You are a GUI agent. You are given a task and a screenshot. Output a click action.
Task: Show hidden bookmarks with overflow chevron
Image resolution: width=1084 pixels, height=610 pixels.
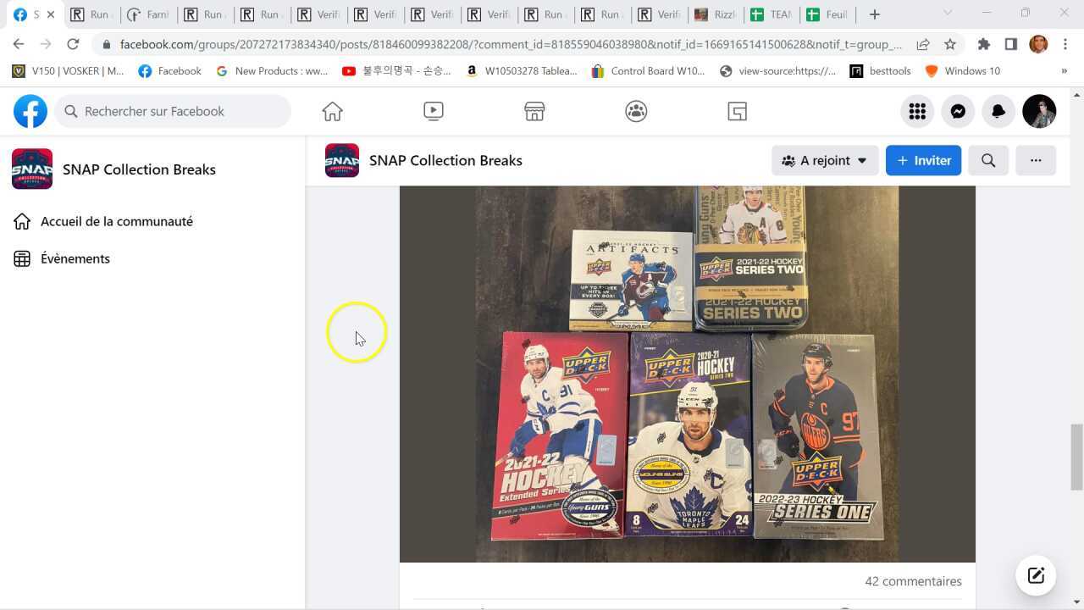(1065, 71)
